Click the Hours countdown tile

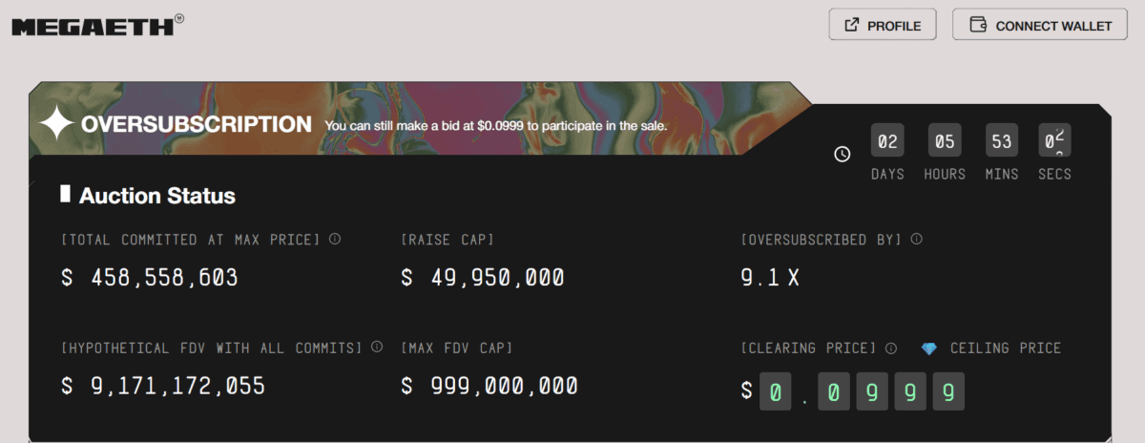pos(945,142)
